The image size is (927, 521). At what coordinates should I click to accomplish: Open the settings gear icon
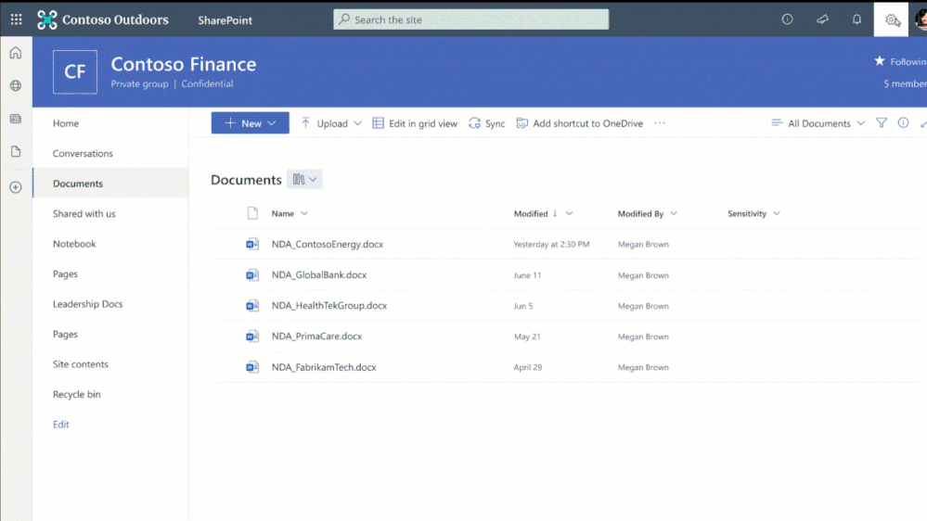click(892, 19)
